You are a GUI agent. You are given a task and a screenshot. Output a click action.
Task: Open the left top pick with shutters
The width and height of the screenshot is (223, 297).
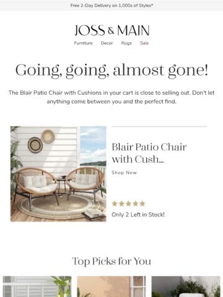[37, 286]
